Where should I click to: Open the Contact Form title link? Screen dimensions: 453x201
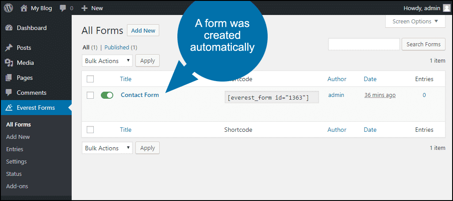(140, 95)
